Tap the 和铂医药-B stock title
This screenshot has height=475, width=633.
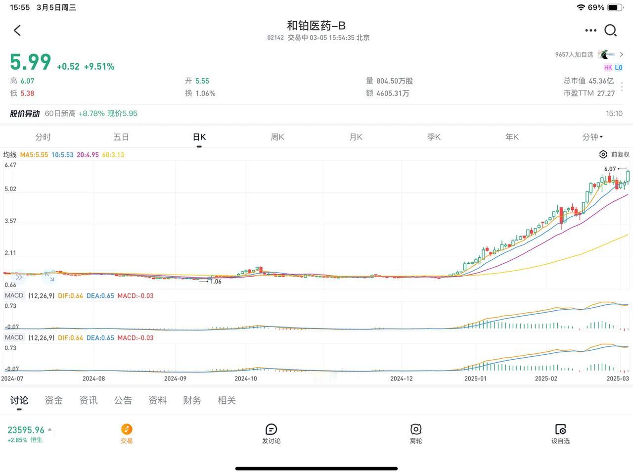click(x=316, y=25)
